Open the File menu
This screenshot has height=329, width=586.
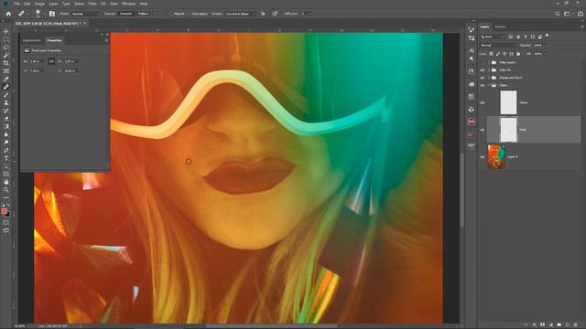(x=16, y=4)
